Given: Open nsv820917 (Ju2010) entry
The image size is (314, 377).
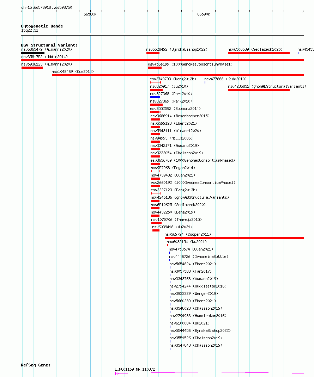Looking at the screenshot, I should click(x=169, y=86).
